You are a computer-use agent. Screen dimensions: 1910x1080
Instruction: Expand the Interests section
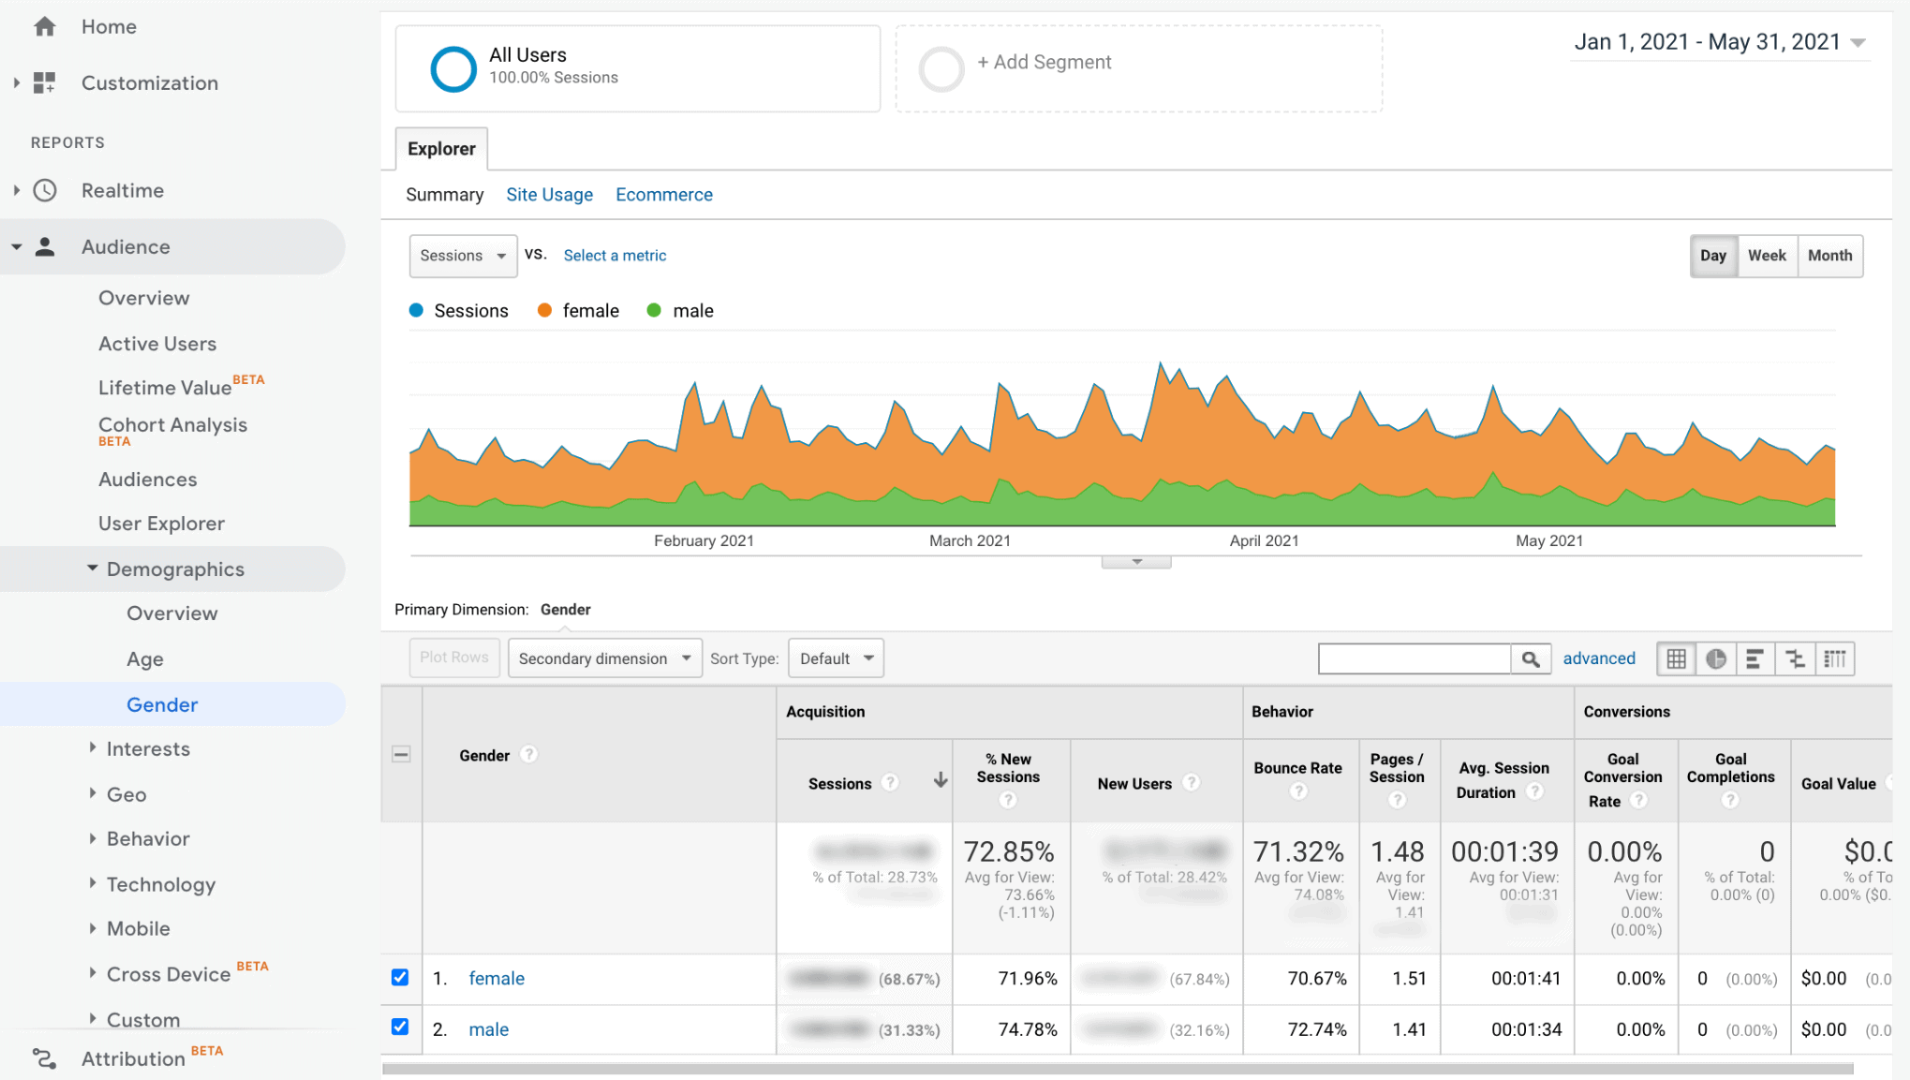point(93,747)
